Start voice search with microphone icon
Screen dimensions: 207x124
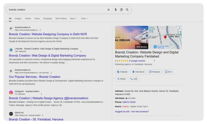pyautogui.click(x=116, y=10)
